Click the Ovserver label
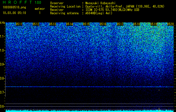Viewport: 176px width, 112px height. [57, 3]
